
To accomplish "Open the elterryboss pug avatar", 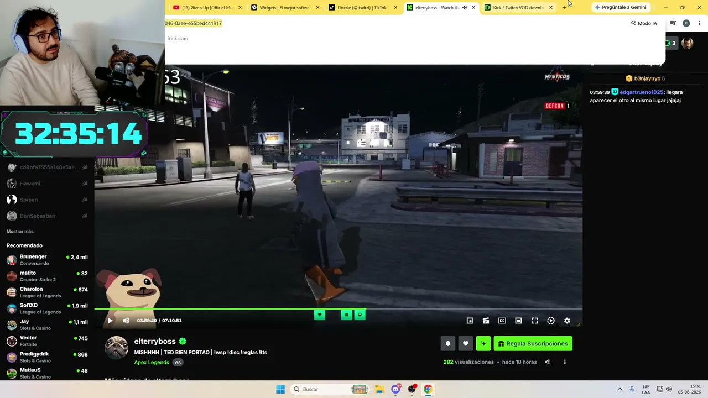I will [117, 348].
